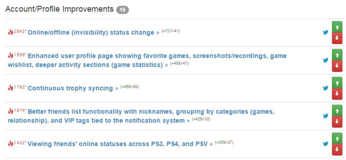346x160 pixels.
Task: Downvote Viewing friends' online statuses idea
Action: point(337,149)
